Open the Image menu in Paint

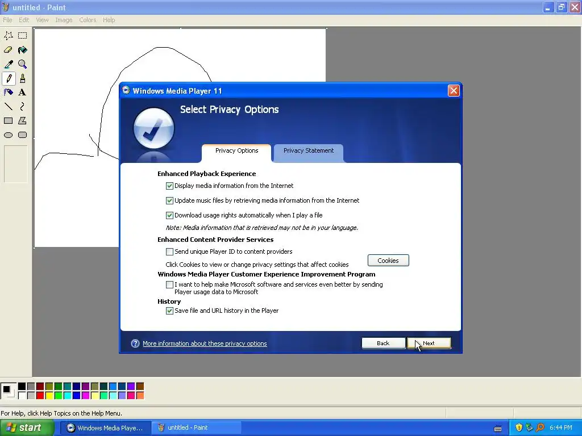tap(64, 20)
